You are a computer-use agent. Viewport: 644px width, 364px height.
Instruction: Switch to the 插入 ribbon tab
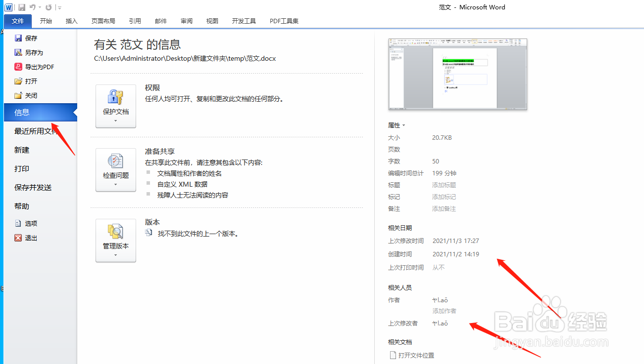pyautogui.click(x=72, y=21)
